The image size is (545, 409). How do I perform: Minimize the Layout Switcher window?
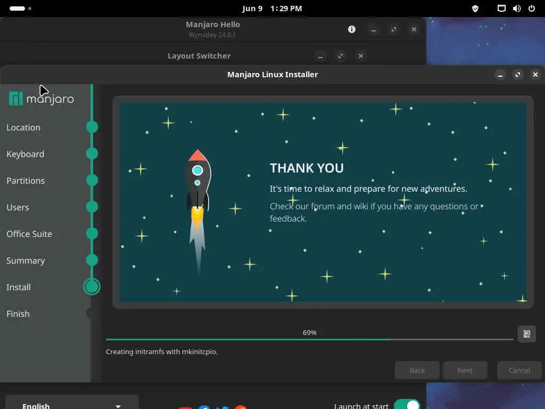320,56
